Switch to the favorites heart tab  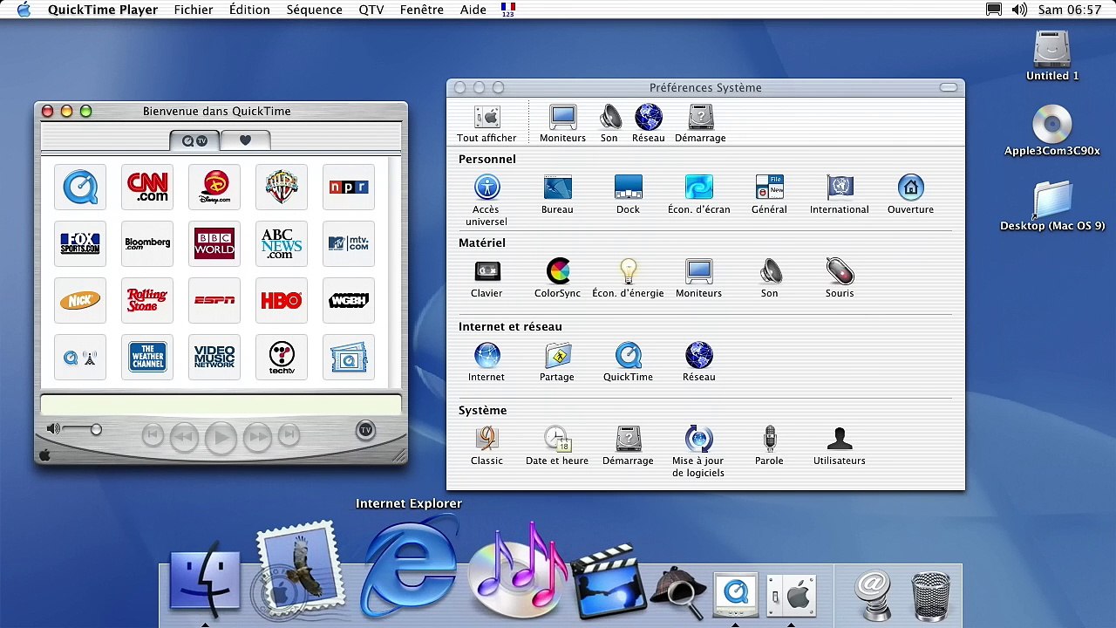pos(245,140)
